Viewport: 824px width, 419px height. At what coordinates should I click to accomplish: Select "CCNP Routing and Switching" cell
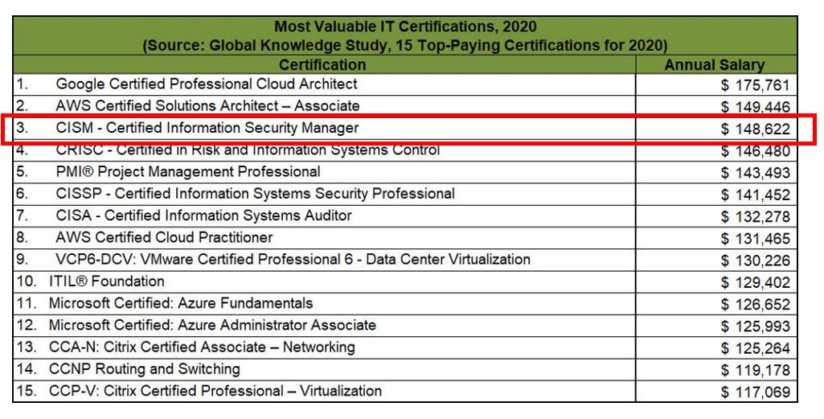(x=324, y=370)
